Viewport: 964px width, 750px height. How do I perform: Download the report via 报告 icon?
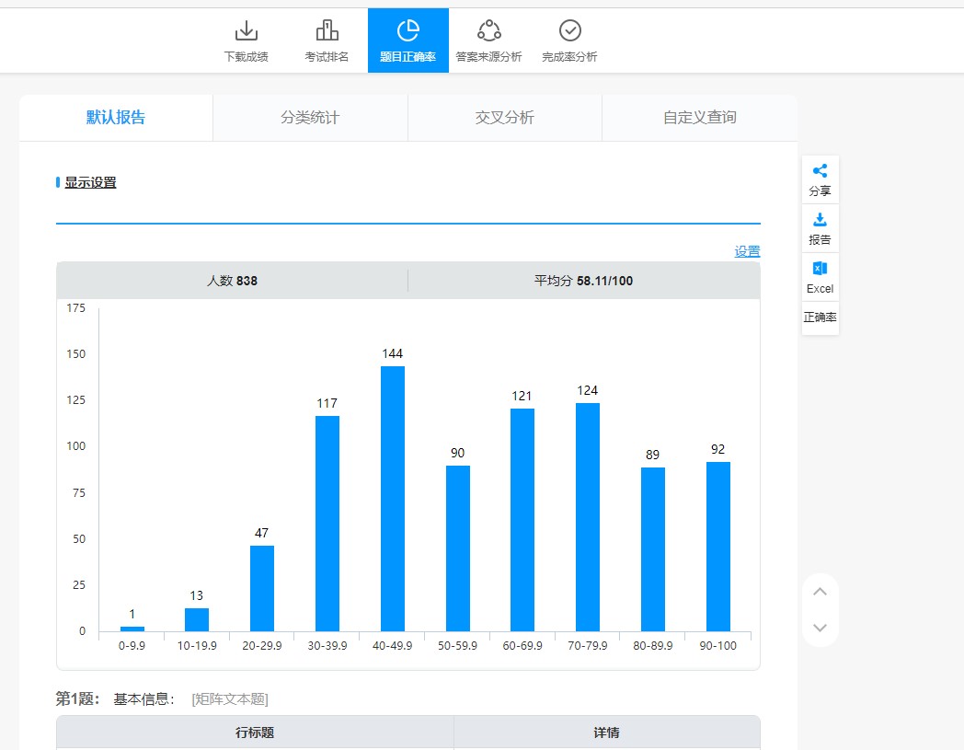tap(820, 220)
